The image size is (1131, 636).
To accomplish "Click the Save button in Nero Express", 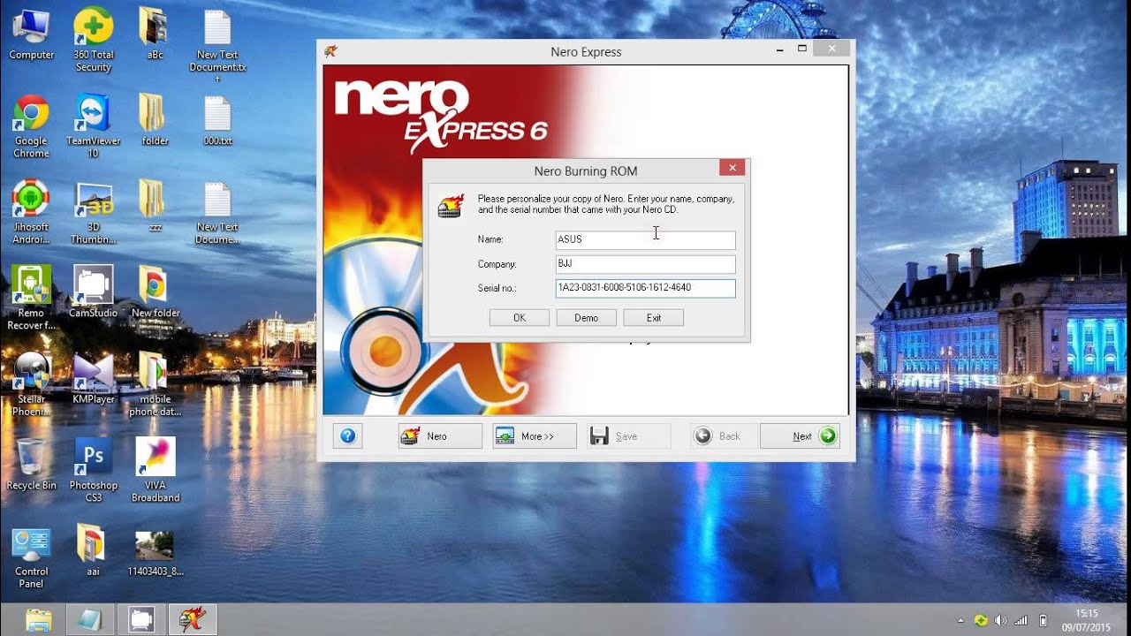I will click(628, 435).
